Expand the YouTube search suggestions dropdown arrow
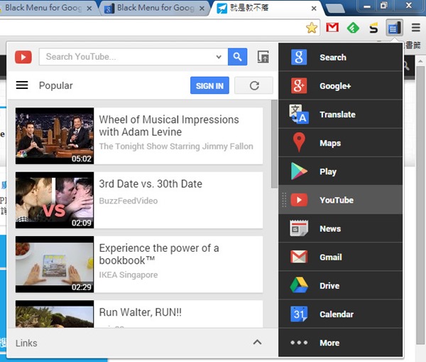The height and width of the screenshot is (362, 426). tap(219, 57)
